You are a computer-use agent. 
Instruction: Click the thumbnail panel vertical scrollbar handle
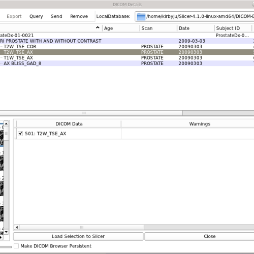(6, 134)
